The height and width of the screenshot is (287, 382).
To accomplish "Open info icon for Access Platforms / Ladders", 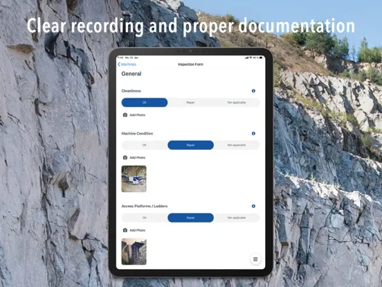I will click(253, 206).
